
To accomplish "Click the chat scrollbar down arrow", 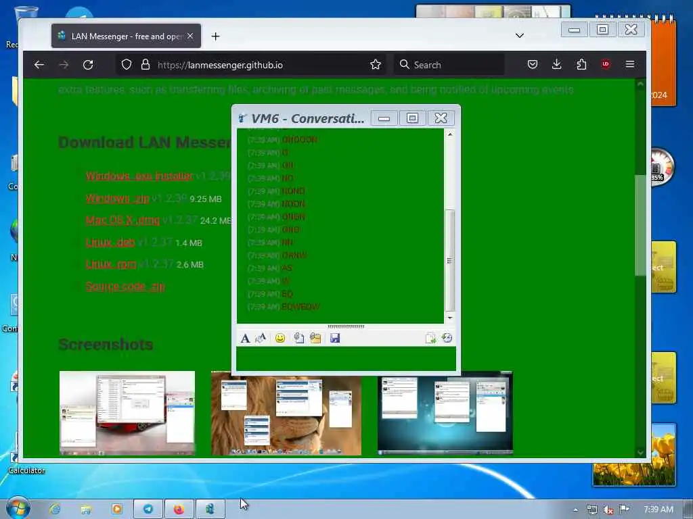I will pos(450,318).
